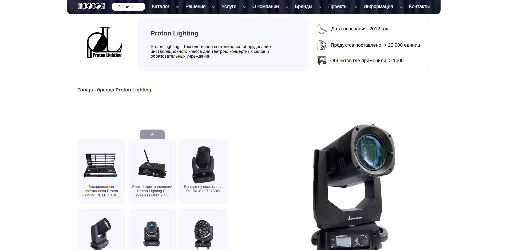Image resolution: width=507 pixels, height=250 pixels.
Task: Open the wireless PL LED TUBE lights card
Action: (x=101, y=171)
